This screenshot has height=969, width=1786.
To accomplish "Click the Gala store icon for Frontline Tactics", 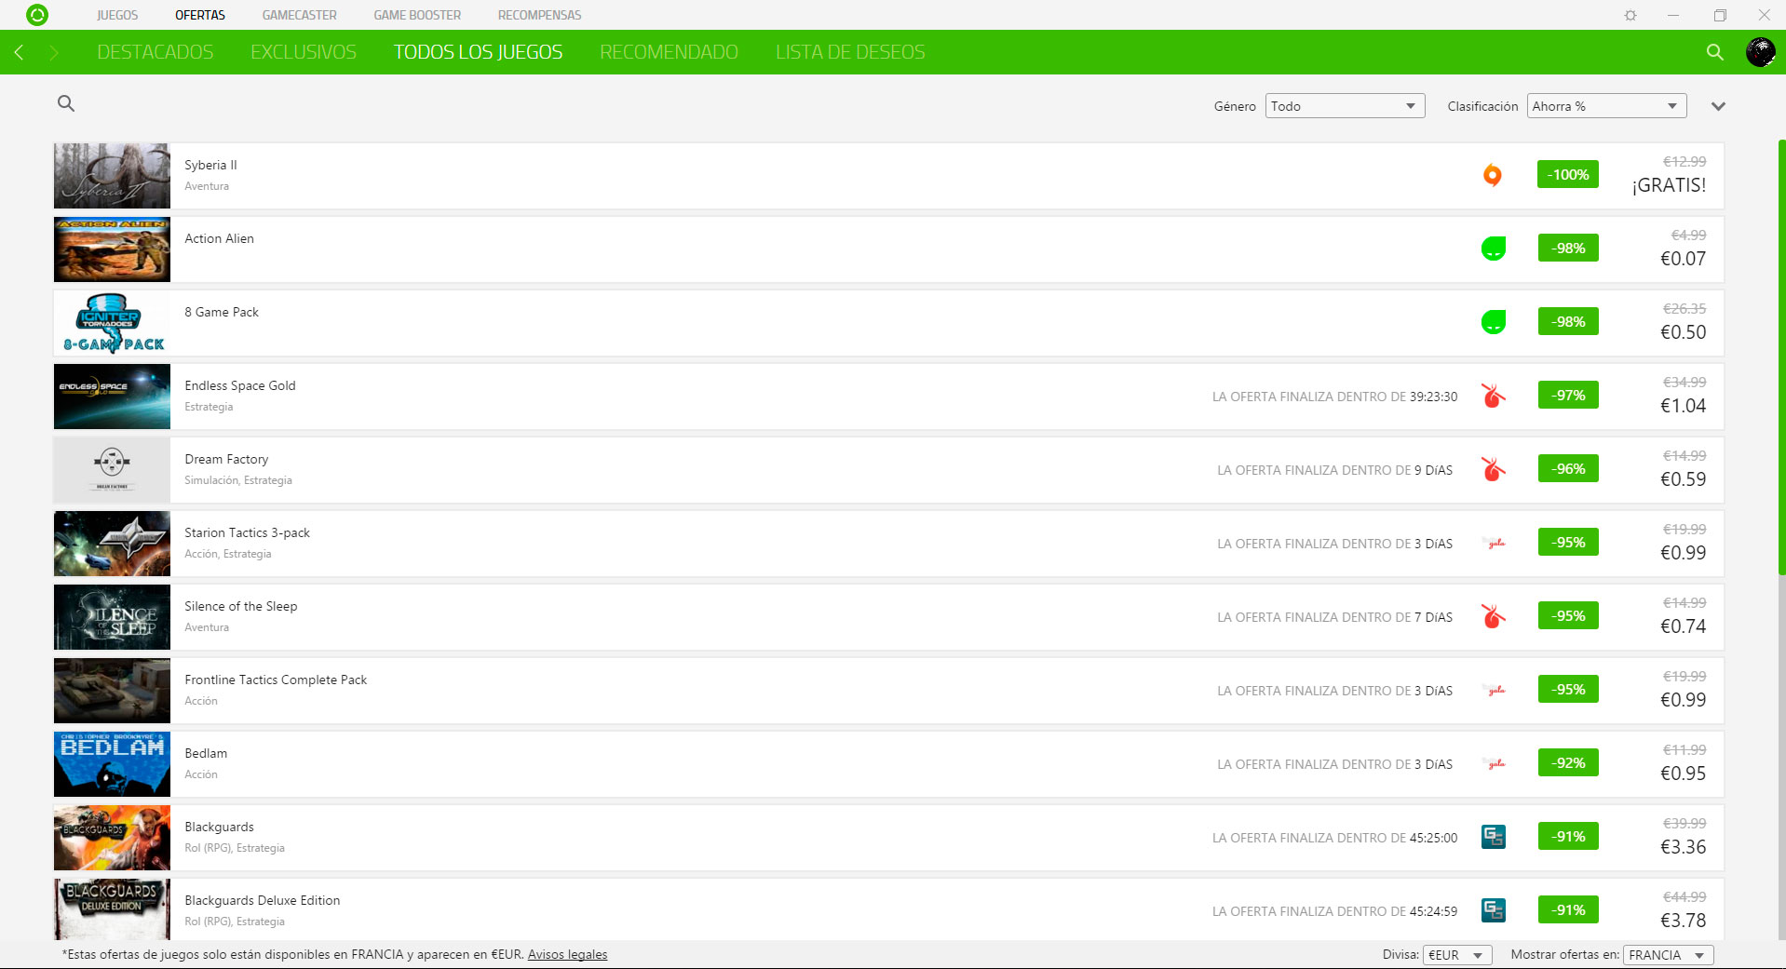I will [1495, 690].
